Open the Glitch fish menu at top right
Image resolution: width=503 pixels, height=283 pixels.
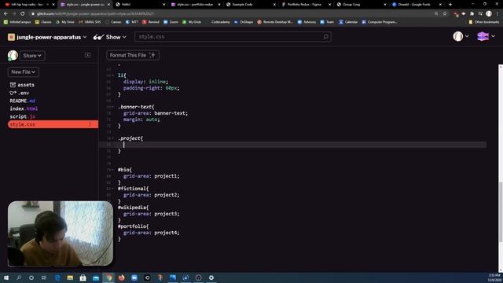coord(486,37)
